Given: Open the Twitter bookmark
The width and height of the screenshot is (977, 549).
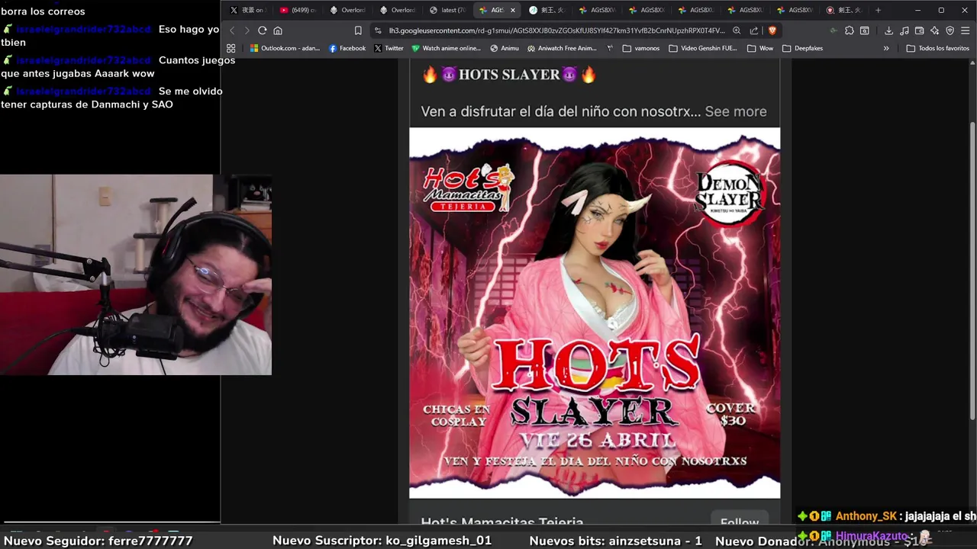Looking at the screenshot, I should click(389, 48).
